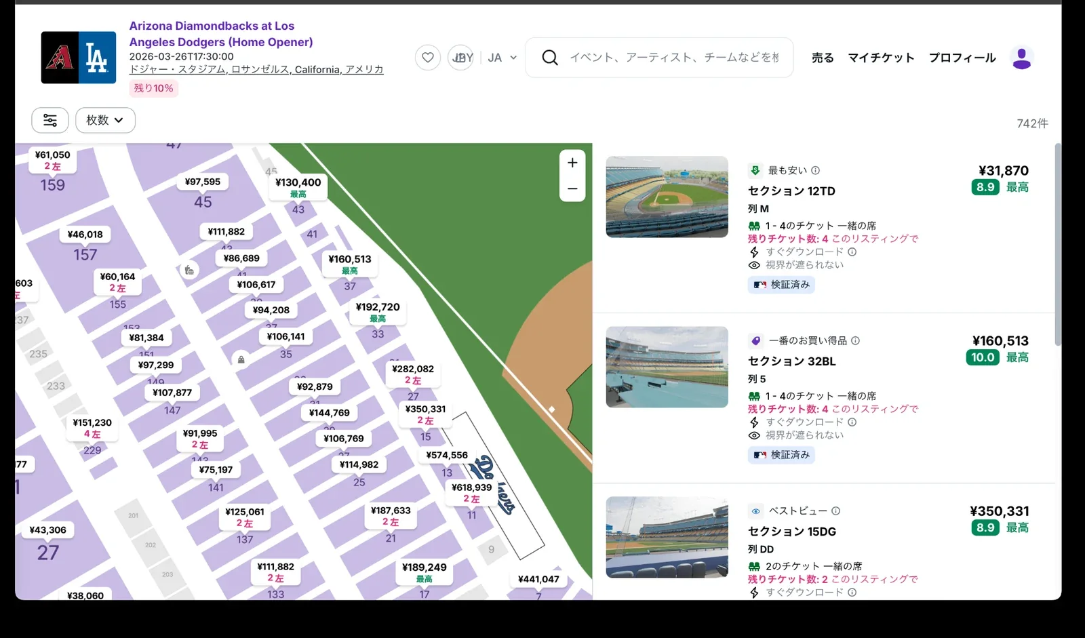The width and height of the screenshot is (1085, 638).
Task: Click info icon next to 最も安い
Action: pos(816,170)
